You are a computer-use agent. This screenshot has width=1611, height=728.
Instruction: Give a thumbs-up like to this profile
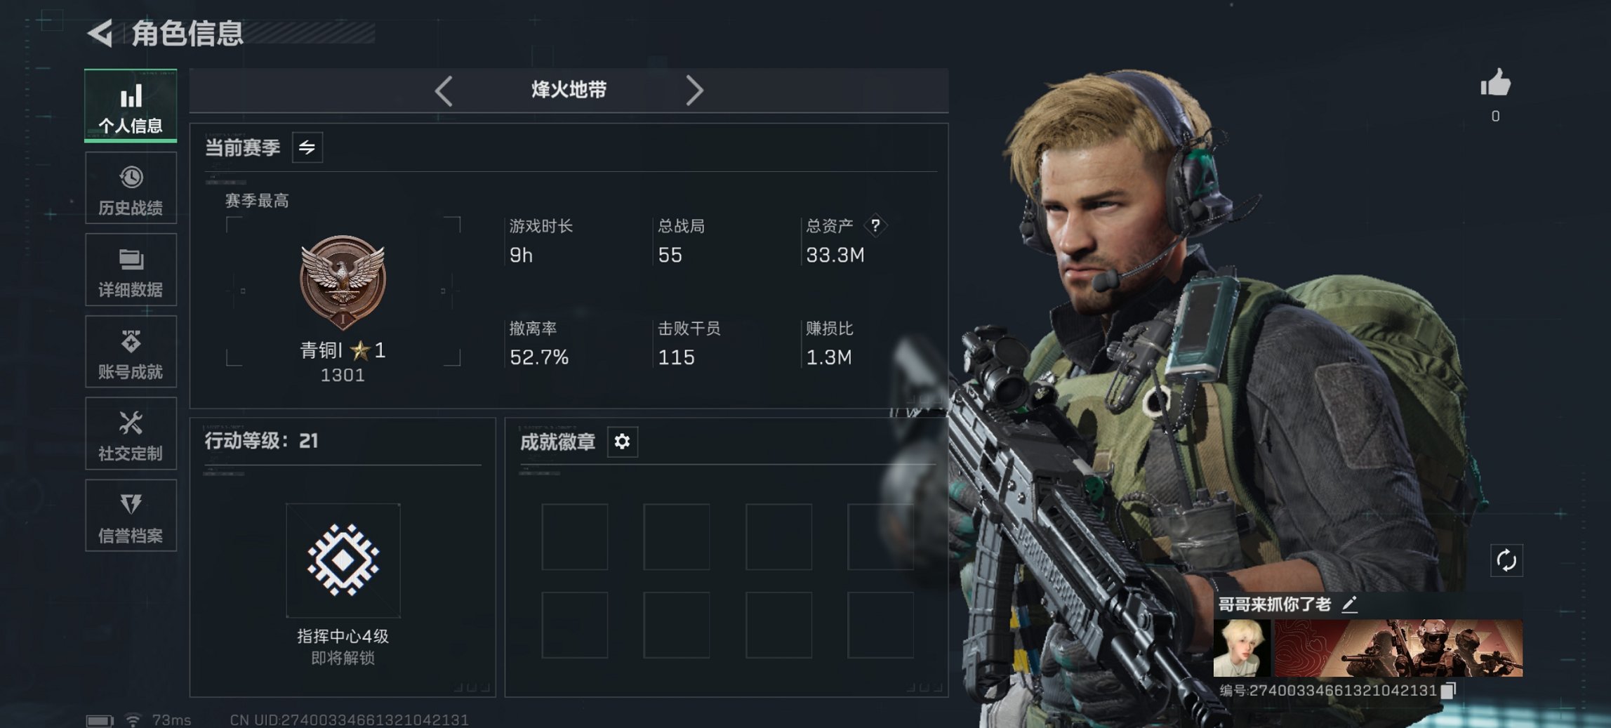tap(1495, 83)
